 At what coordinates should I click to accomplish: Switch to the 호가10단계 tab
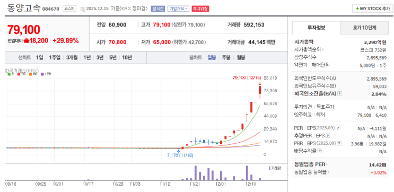tap(364, 28)
